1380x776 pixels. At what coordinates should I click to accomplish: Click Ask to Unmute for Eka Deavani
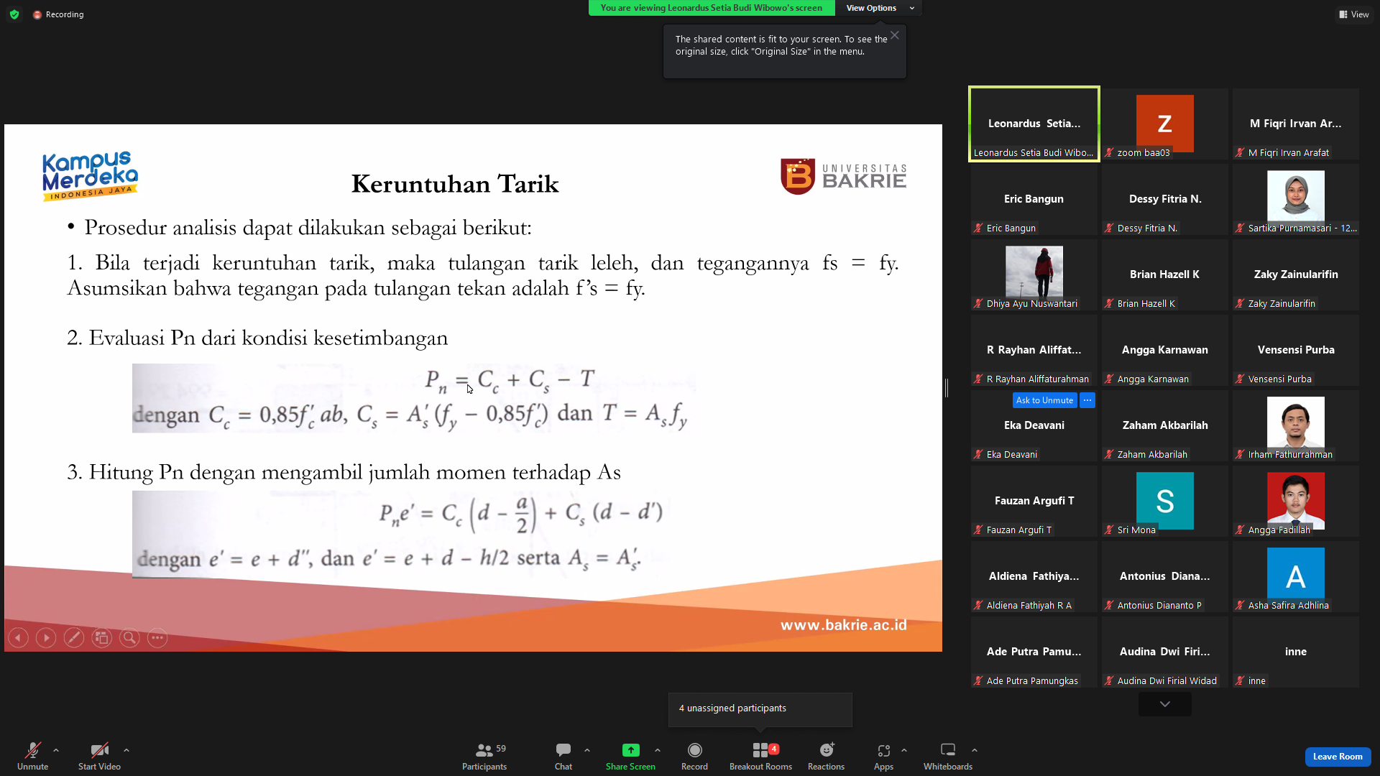1044,400
